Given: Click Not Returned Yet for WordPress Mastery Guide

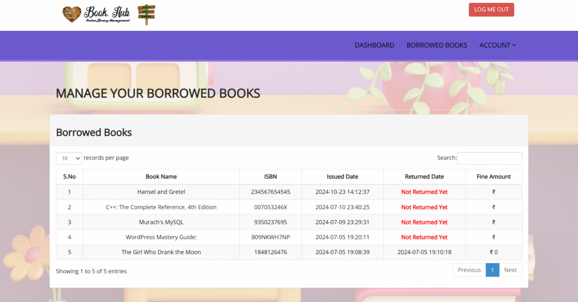Looking at the screenshot, I should (x=424, y=237).
